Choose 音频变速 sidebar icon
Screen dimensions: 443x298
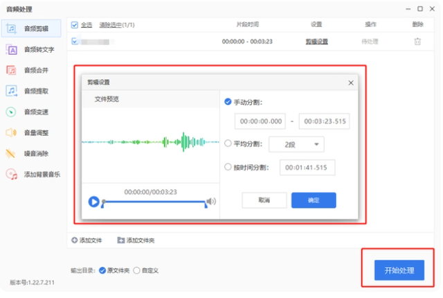tap(11, 112)
